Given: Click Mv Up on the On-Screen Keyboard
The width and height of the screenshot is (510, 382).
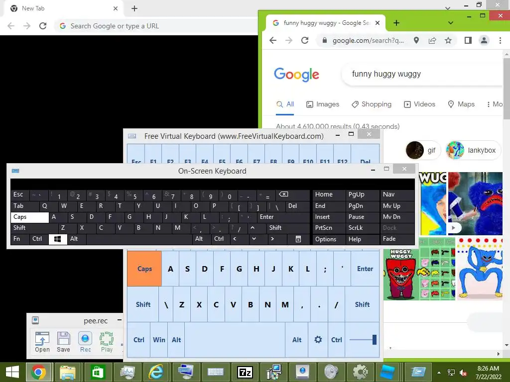Looking at the screenshot, I should coord(397,206).
